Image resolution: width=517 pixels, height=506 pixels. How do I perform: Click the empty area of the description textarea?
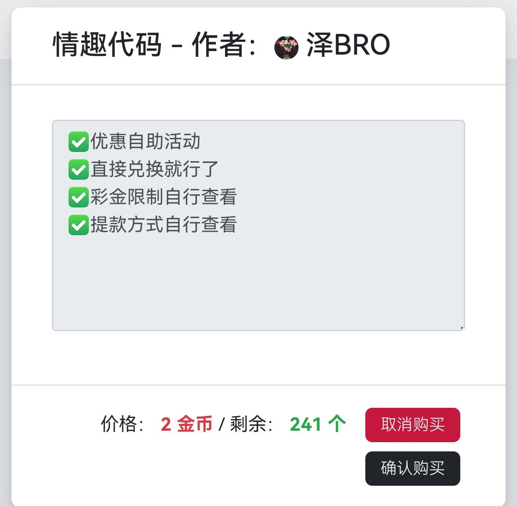pyautogui.click(x=258, y=282)
